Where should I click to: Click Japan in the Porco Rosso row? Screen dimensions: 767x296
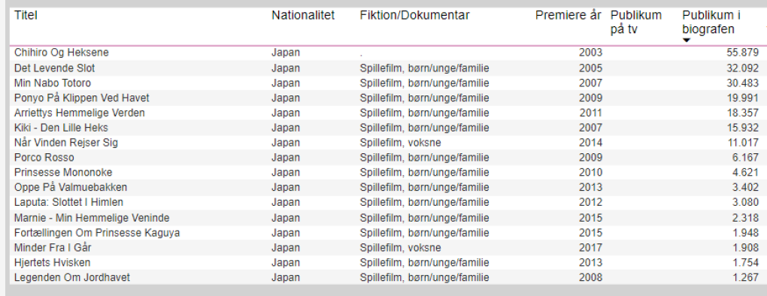pyautogui.click(x=286, y=158)
